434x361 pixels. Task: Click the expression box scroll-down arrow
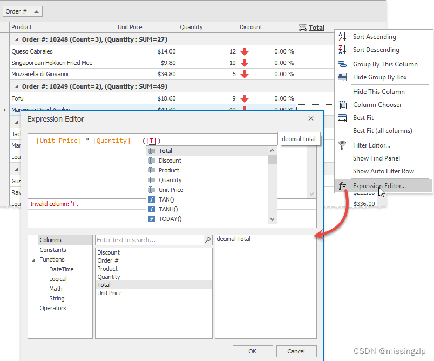[311, 193]
